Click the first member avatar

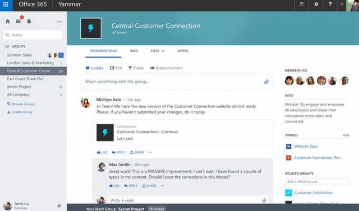(289, 81)
